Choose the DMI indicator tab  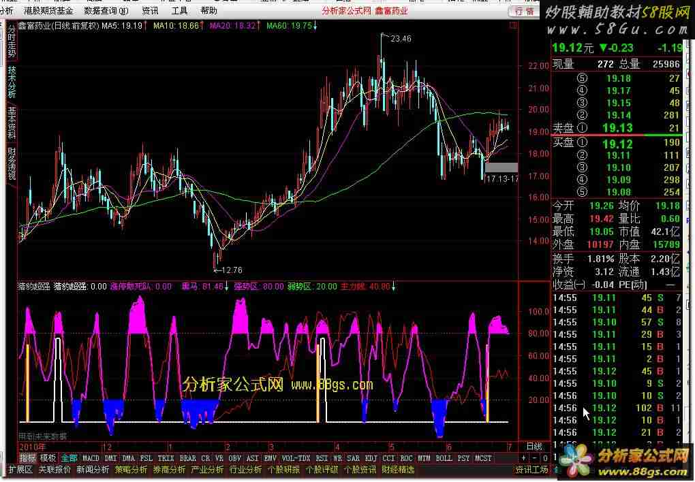(x=111, y=458)
